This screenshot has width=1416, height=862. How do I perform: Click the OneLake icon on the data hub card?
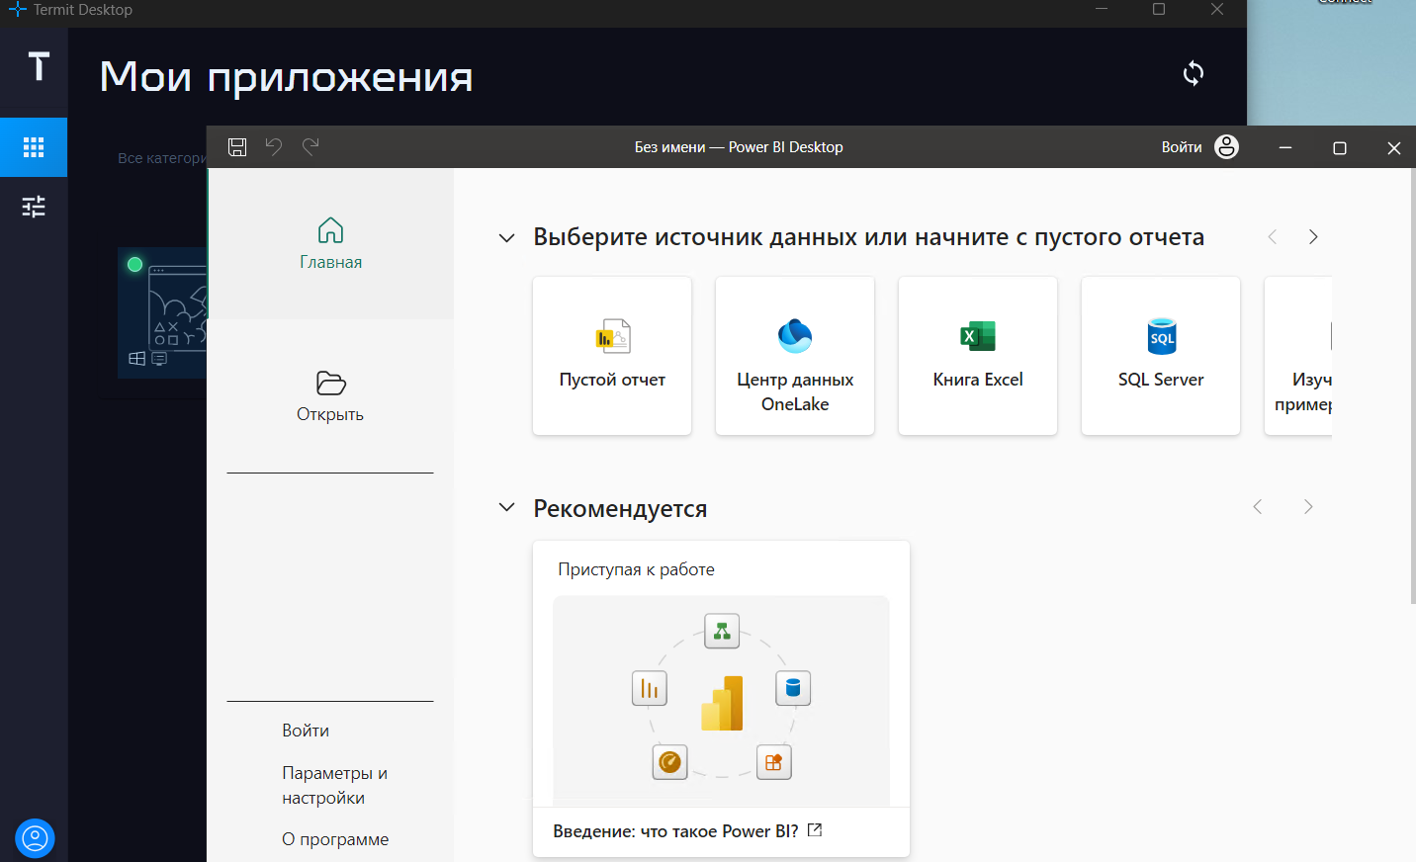[795, 336]
